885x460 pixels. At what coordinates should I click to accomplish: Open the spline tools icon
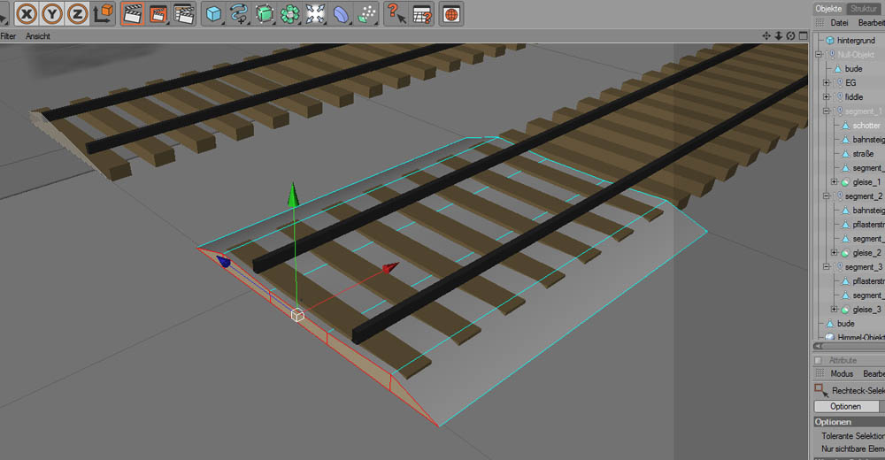coord(239,14)
